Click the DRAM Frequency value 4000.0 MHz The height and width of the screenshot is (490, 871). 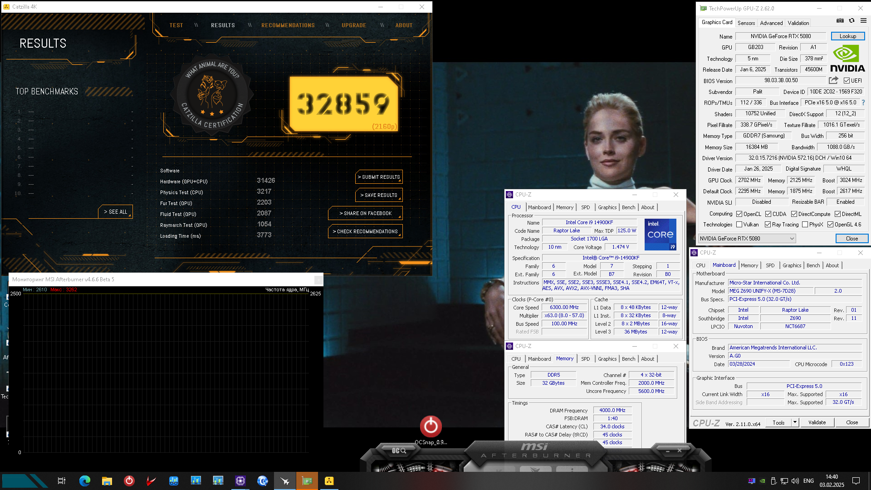(612, 410)
